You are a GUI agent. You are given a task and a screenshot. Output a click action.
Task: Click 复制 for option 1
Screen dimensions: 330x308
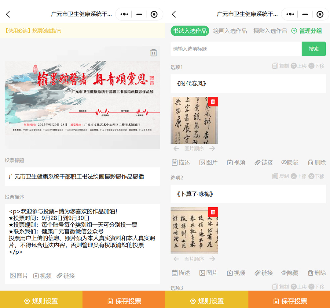coord(280,66)
